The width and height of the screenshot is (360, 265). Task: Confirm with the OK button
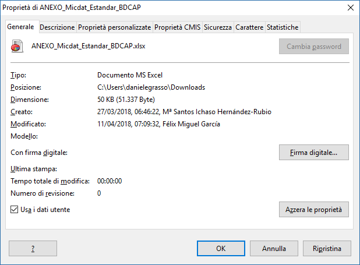click(x=221, y=249)
